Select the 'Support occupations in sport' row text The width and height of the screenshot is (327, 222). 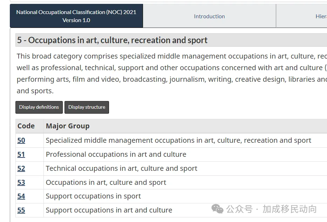pos(93,196)
